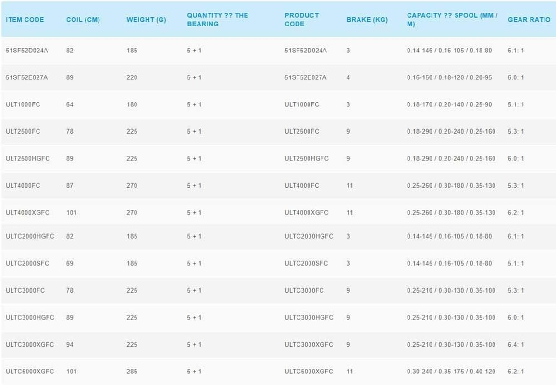Click ULT1000FC in the Product Code column
556x385 pixels.
click(302, 104)
